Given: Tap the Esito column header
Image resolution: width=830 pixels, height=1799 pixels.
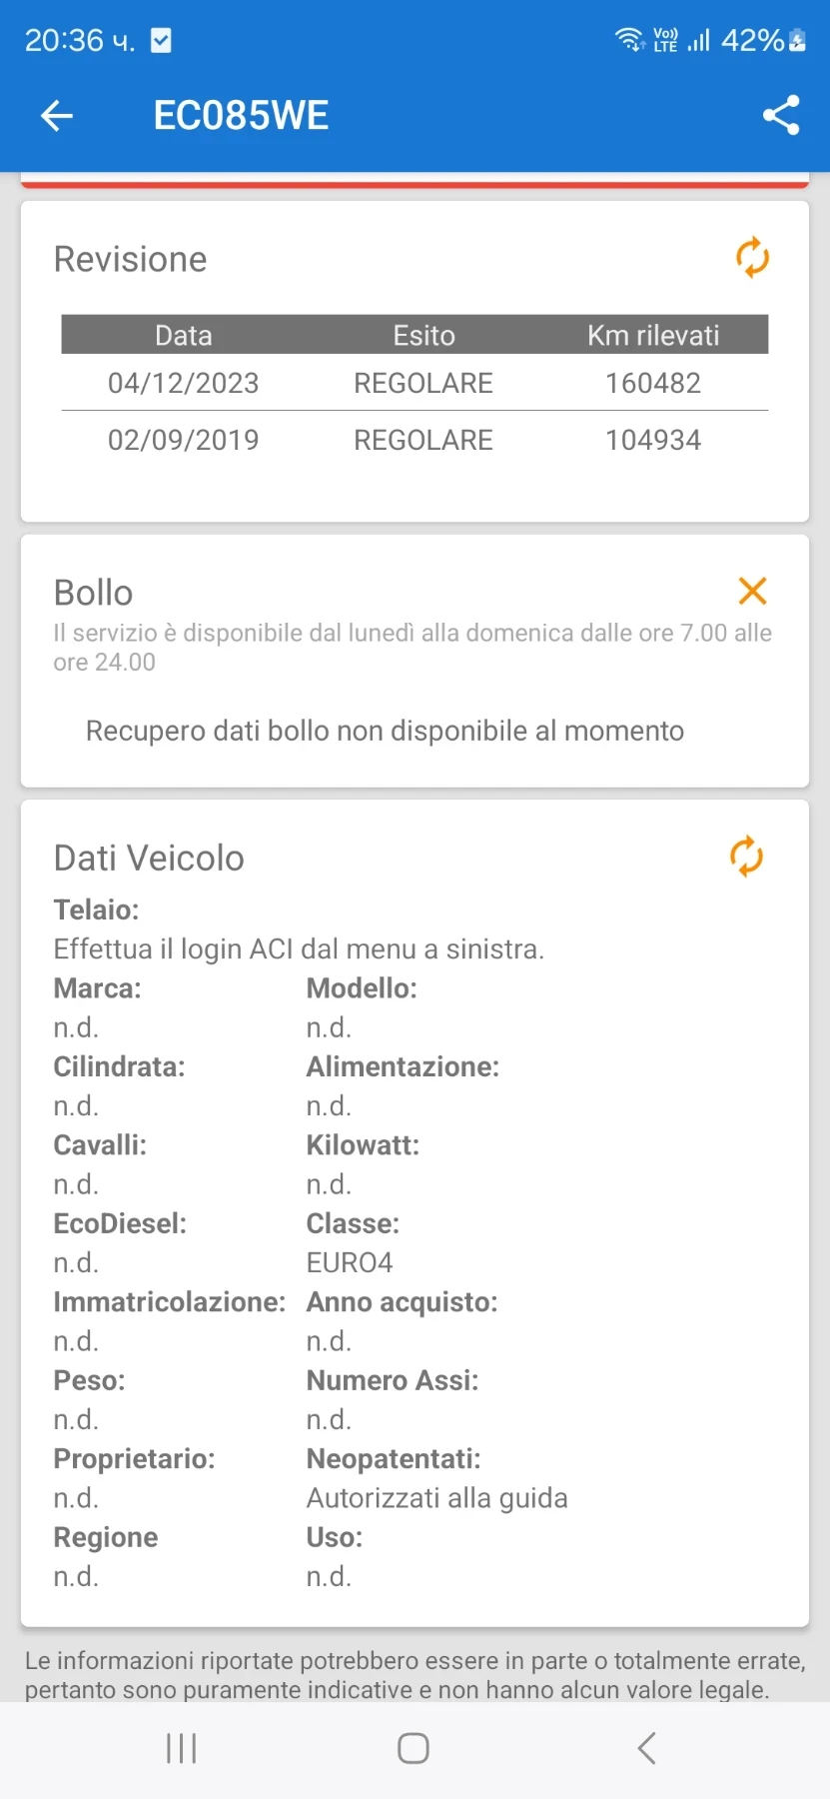Looking at the screenshot, I should [423, 335].
